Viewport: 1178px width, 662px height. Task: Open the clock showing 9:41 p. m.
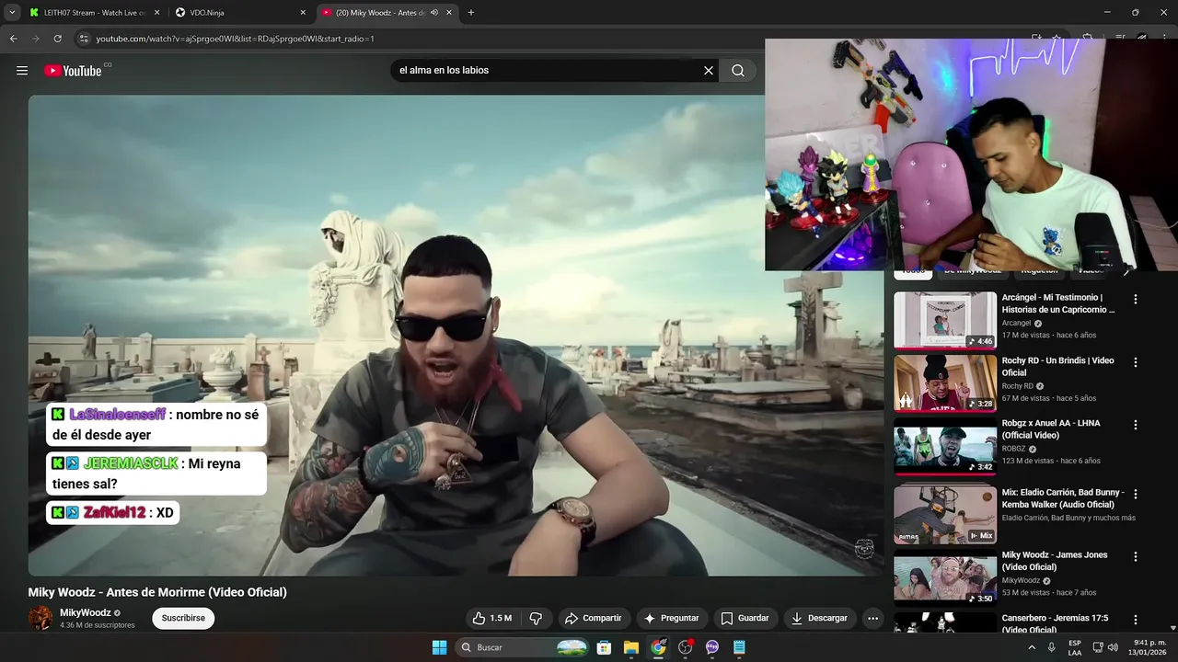tap(1149, 647)
